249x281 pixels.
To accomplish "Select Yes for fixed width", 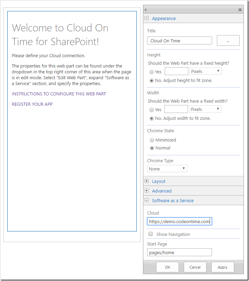I will point(152,110).
